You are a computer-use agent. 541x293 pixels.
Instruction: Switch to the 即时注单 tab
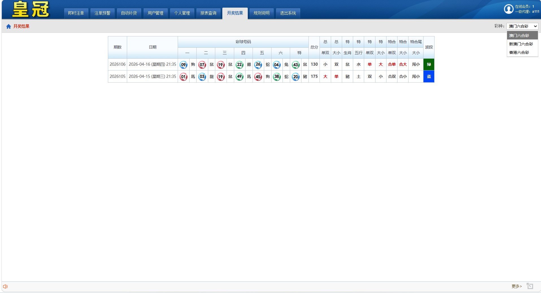pos(76,13)
